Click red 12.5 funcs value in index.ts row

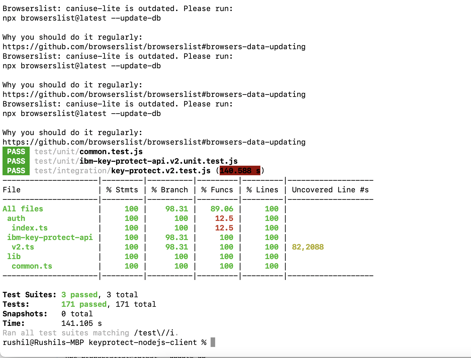224,228
